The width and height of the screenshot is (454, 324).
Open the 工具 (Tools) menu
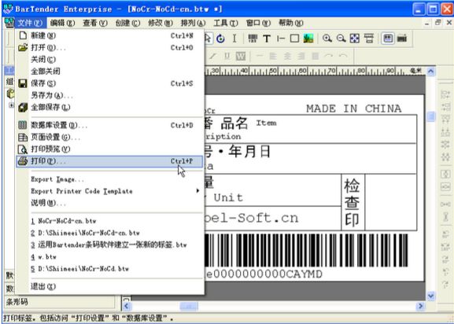226,23
